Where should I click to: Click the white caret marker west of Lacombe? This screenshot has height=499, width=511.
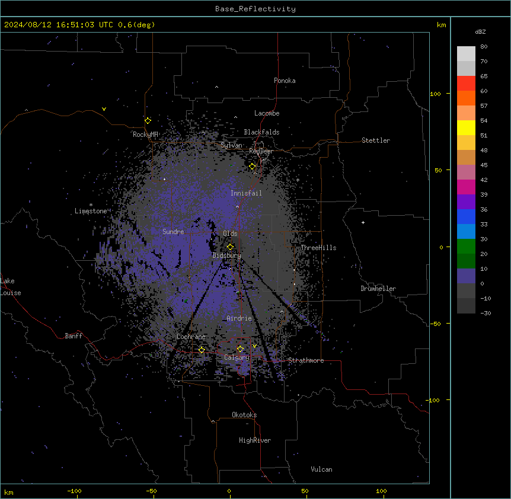235,117
